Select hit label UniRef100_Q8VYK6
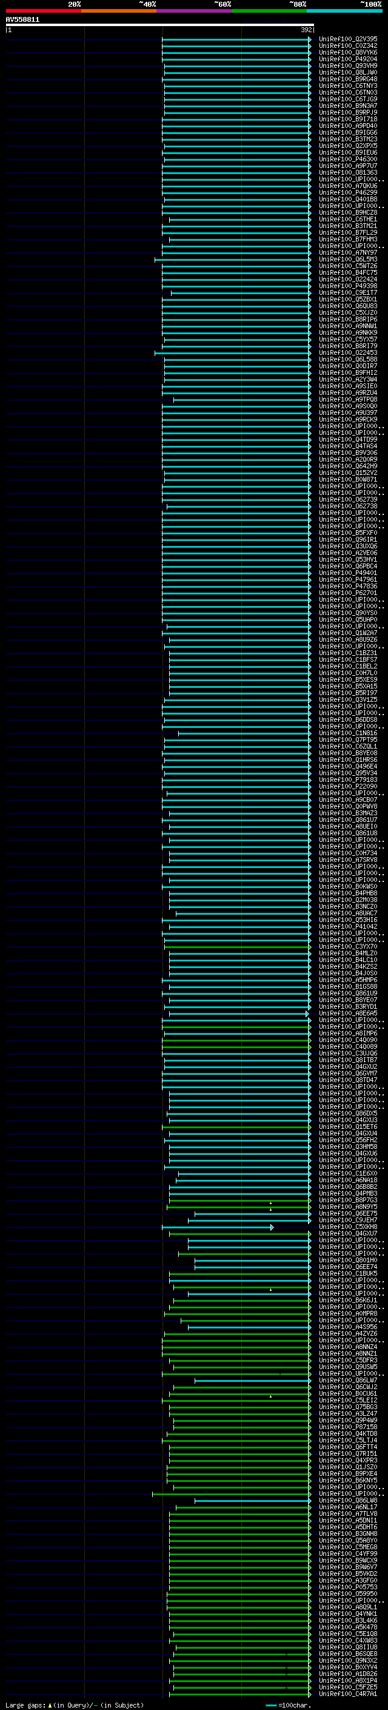388x1710 pixels. point(347,52)
